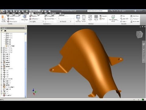Toggle Center of Gravity display
Image resolution: width=146 pixels, height=110 pixels.
13,16
